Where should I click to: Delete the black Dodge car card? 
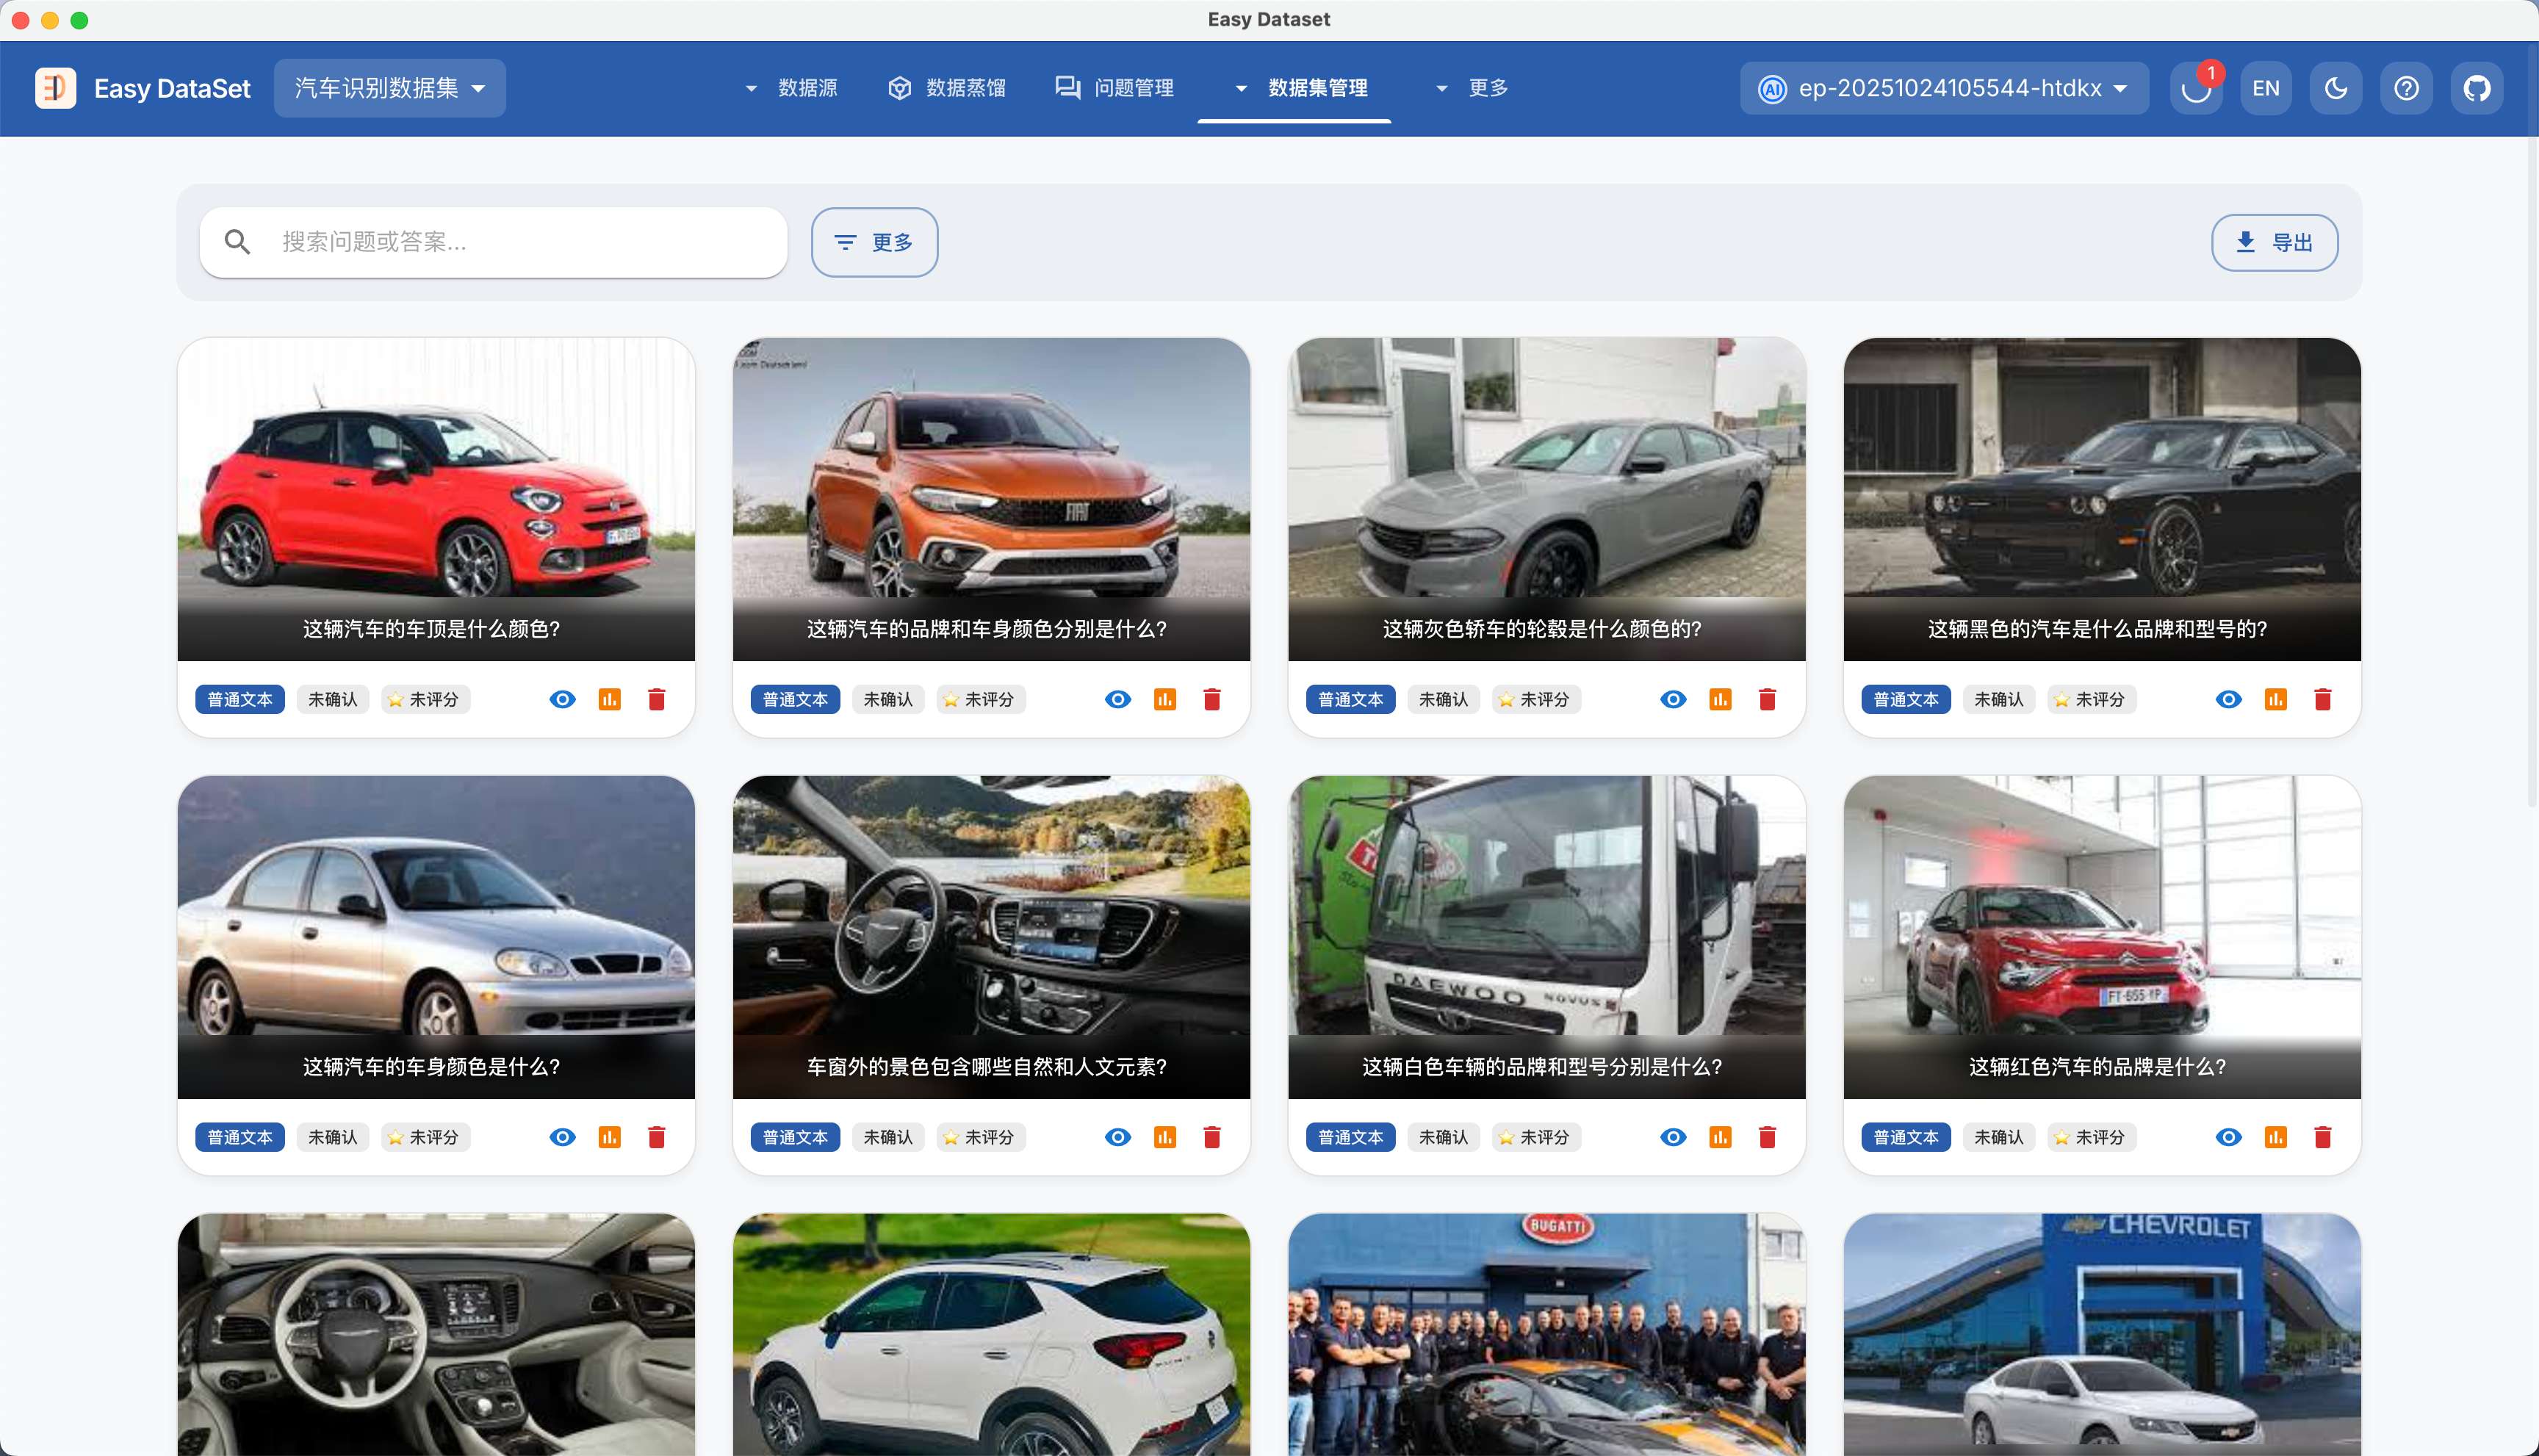coord(2322,699)
